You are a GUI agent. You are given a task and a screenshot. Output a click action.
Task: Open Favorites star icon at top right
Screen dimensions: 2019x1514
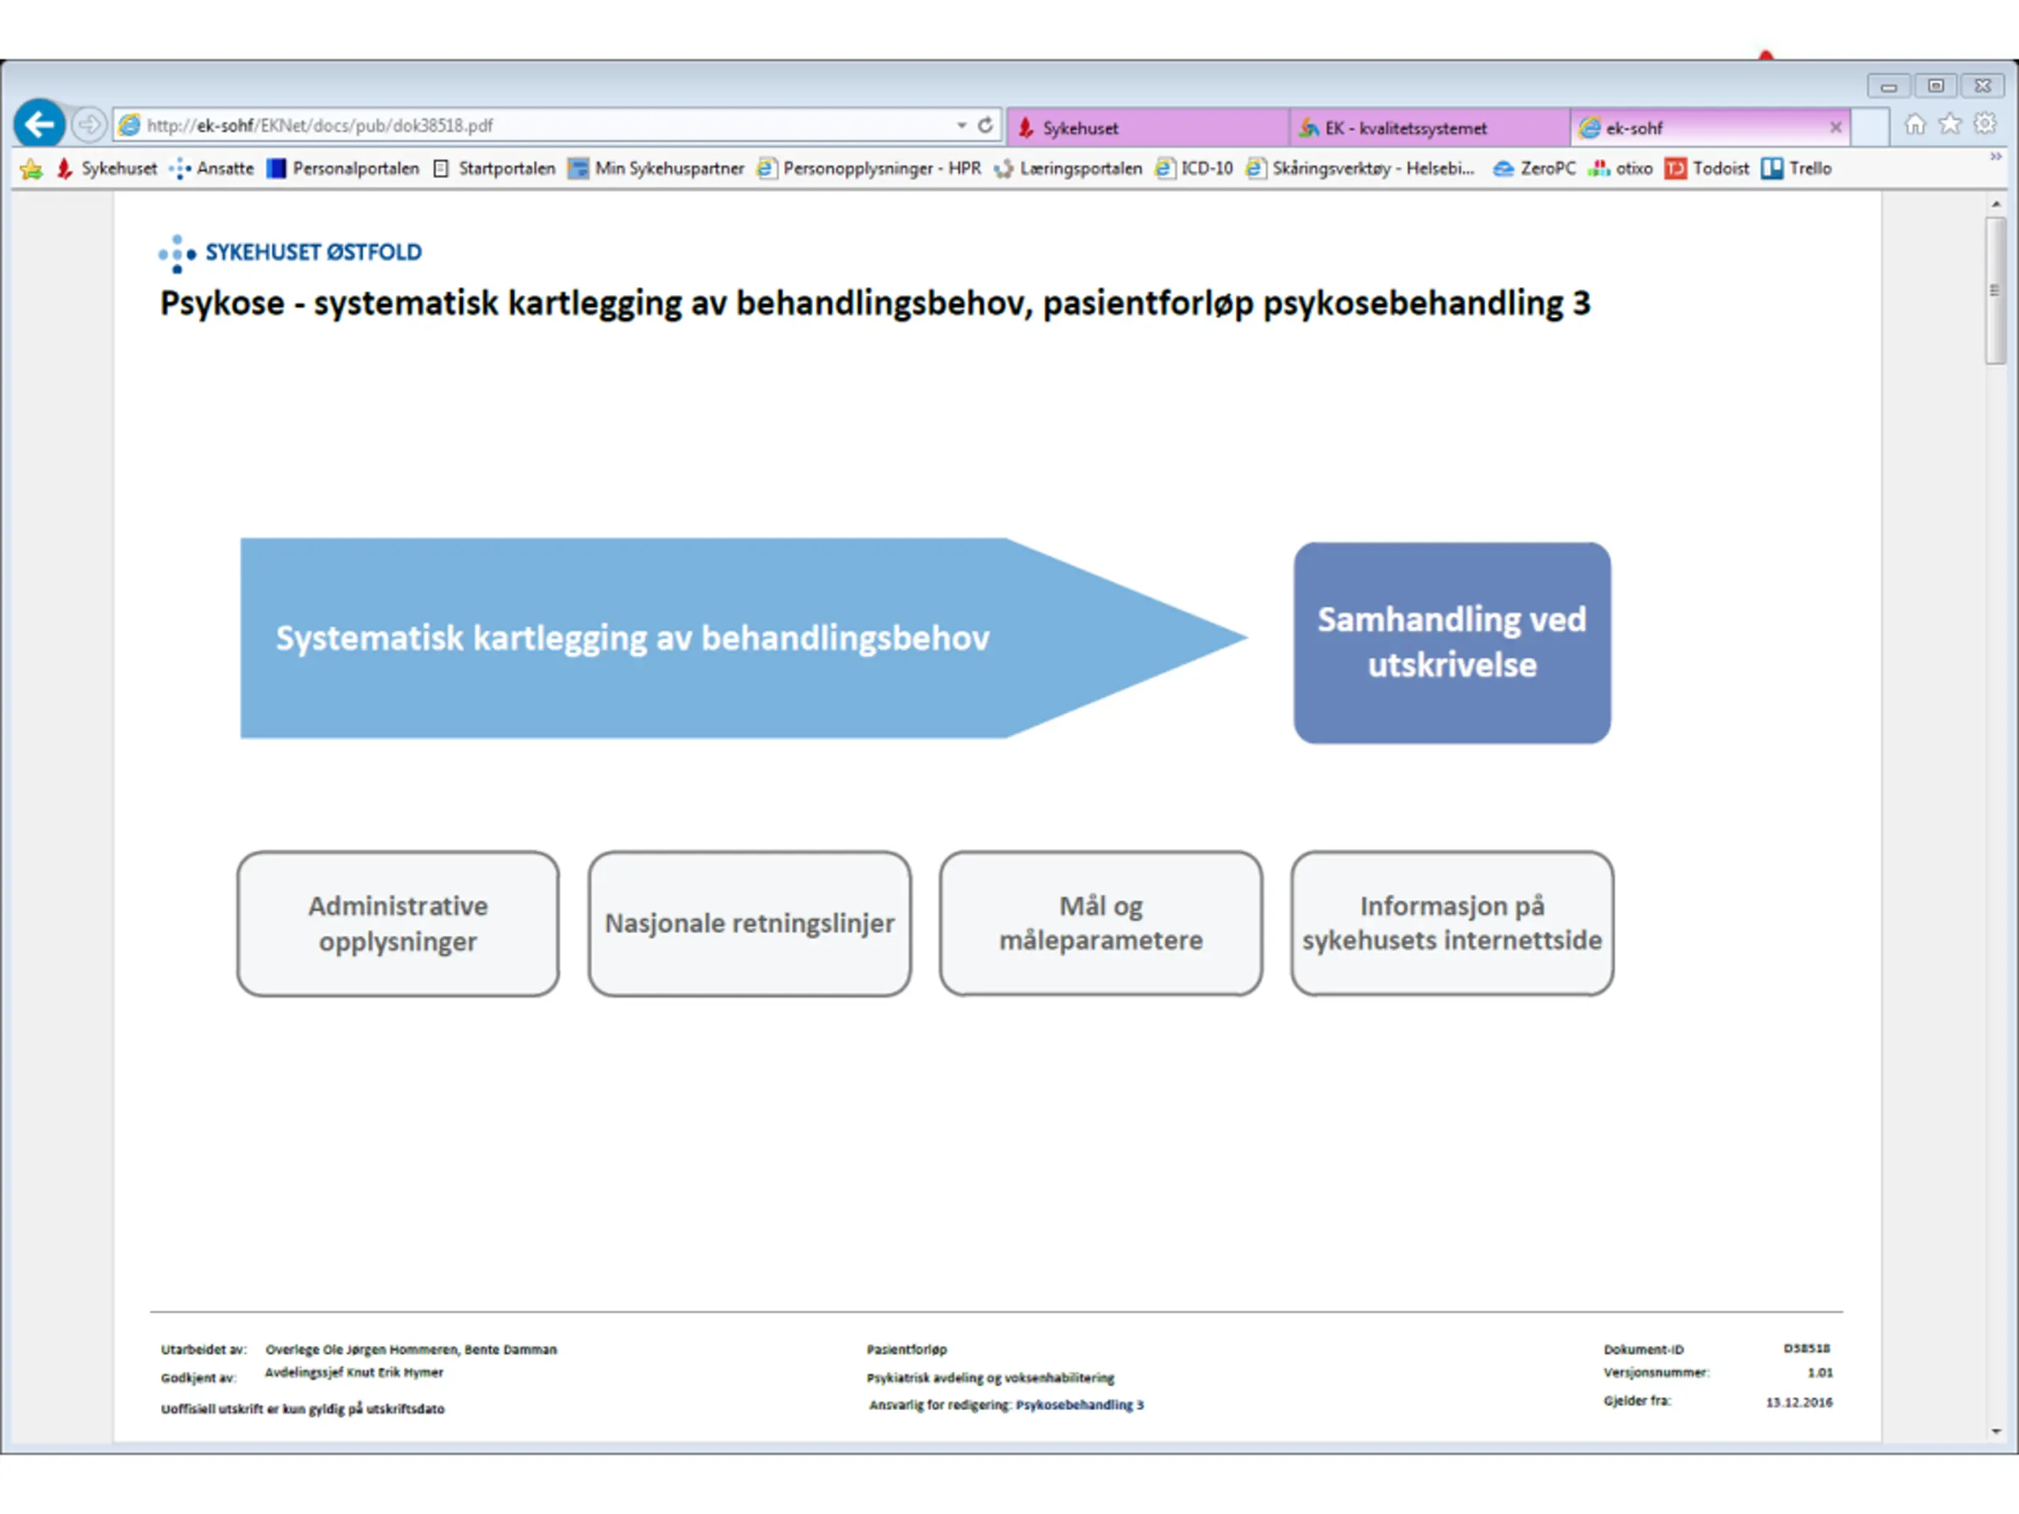tap(1950, 124)
